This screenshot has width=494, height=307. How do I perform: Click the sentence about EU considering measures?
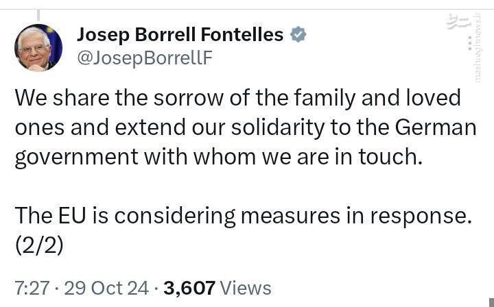[244, 217]
